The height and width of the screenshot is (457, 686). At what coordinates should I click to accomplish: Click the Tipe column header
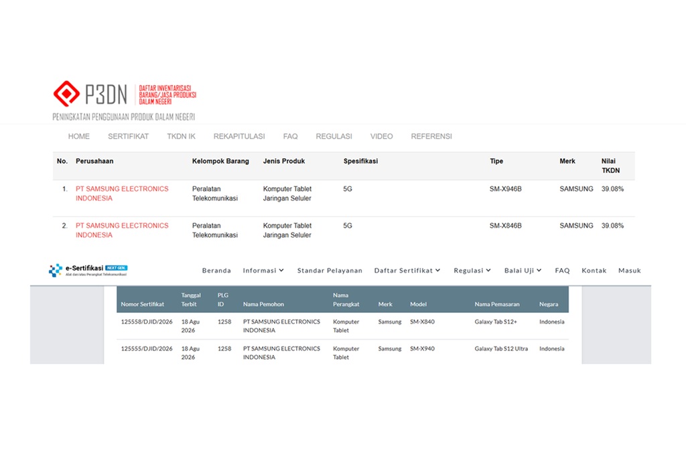tap(496, 161)
